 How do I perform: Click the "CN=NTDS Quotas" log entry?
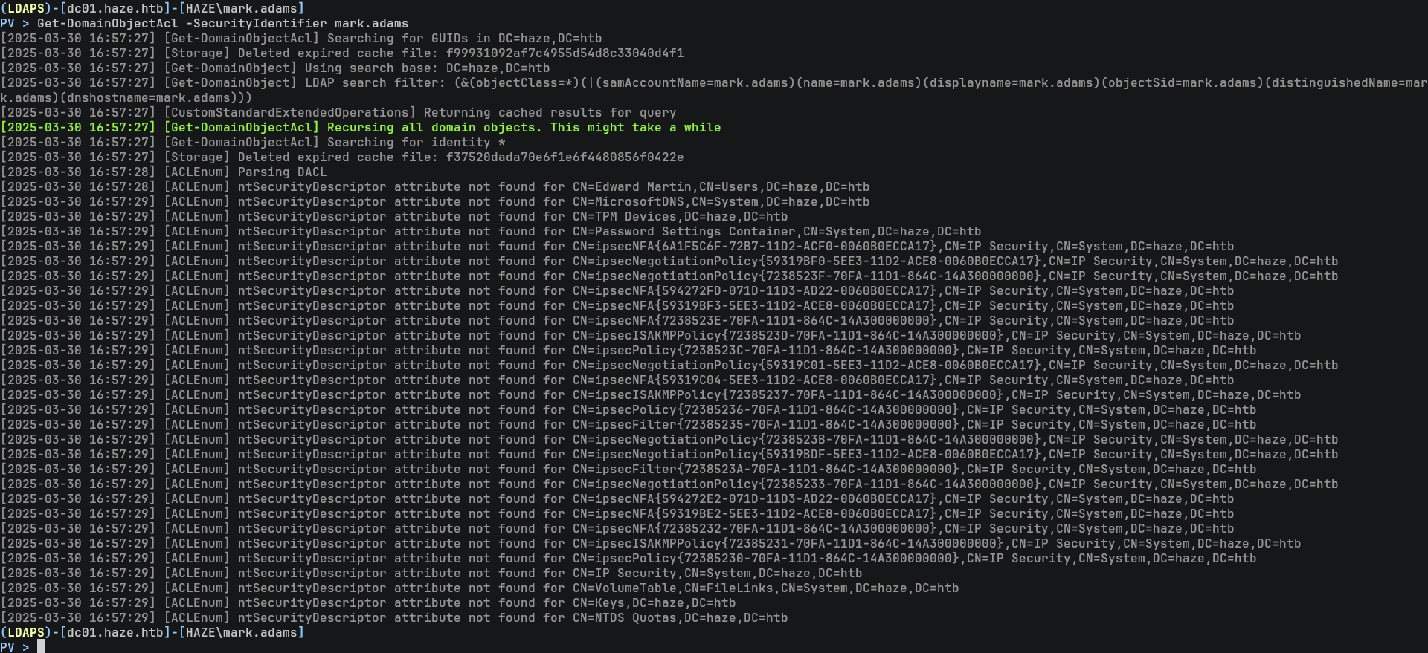(x=679, y=618)
